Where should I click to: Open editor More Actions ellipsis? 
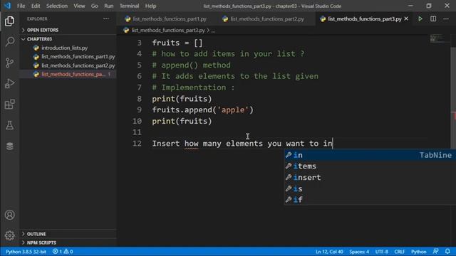(446, 19)
